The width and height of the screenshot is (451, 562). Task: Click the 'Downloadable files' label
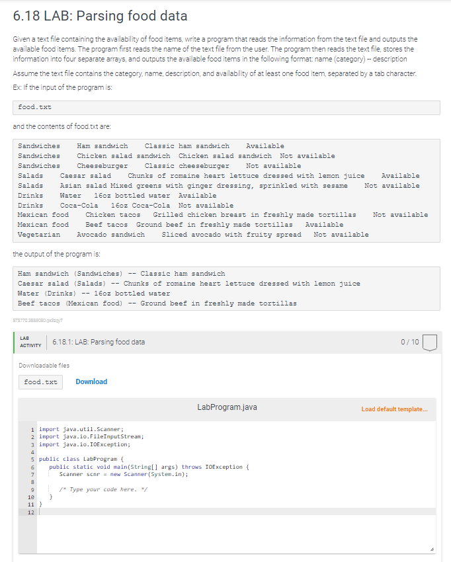(44, 365)
